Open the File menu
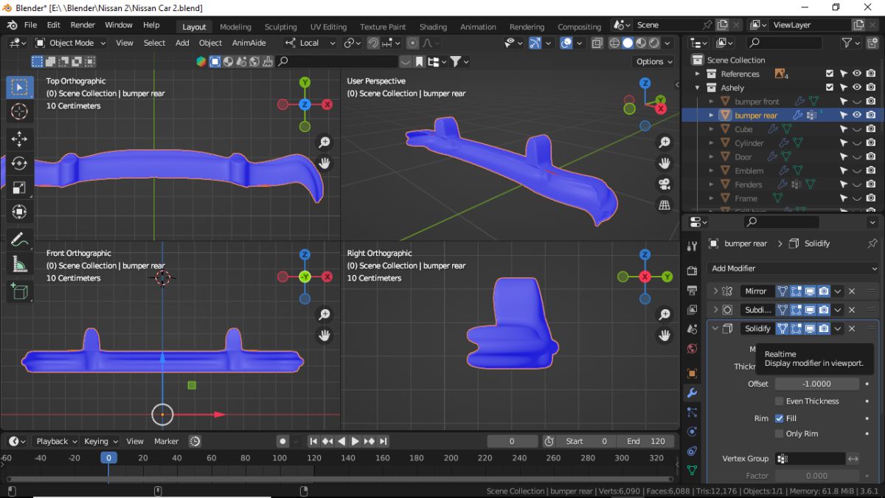 [x=30, y=25]
